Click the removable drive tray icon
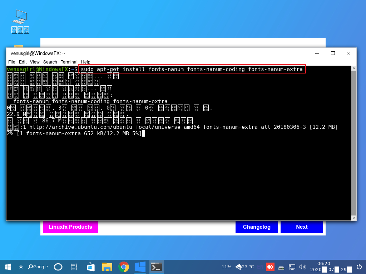 coord(281,268)
